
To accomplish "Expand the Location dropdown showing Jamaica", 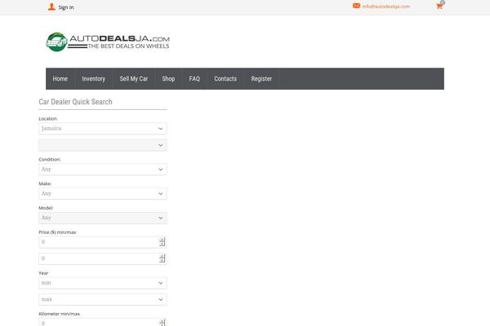I will [x=103, y=129].
